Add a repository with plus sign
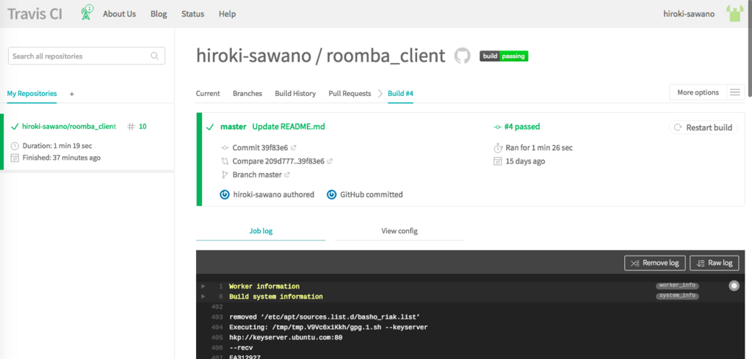 72,95
